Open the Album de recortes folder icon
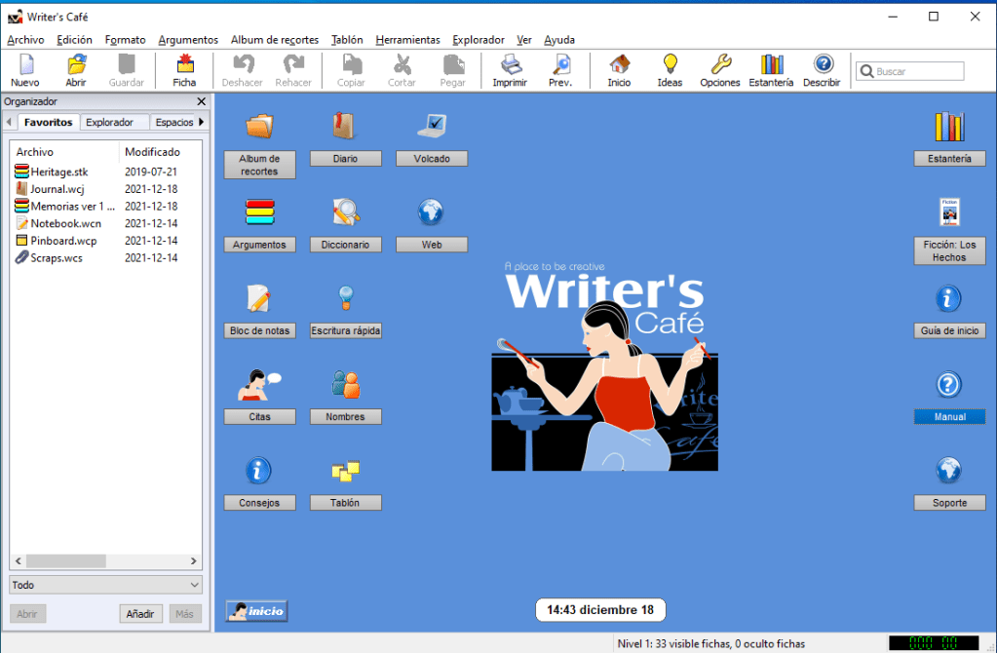 (259, 126)
